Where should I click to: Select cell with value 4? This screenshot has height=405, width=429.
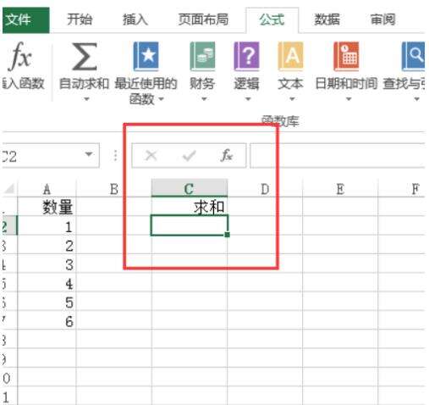[x=47, y=282]
